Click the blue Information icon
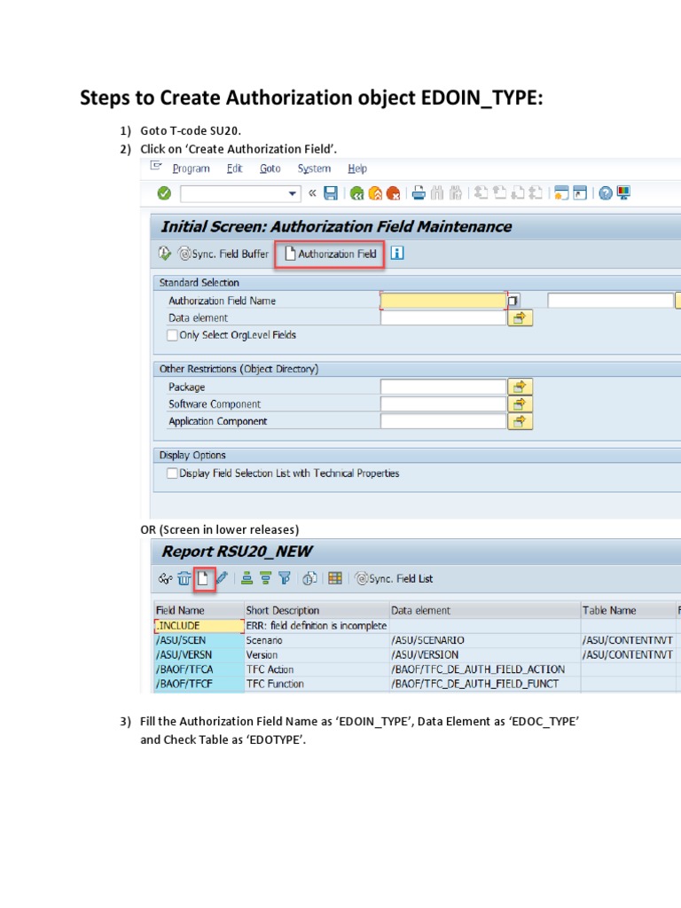Image resolution: width=681 pixels, height=908 pixels. (x=397, y=254)
